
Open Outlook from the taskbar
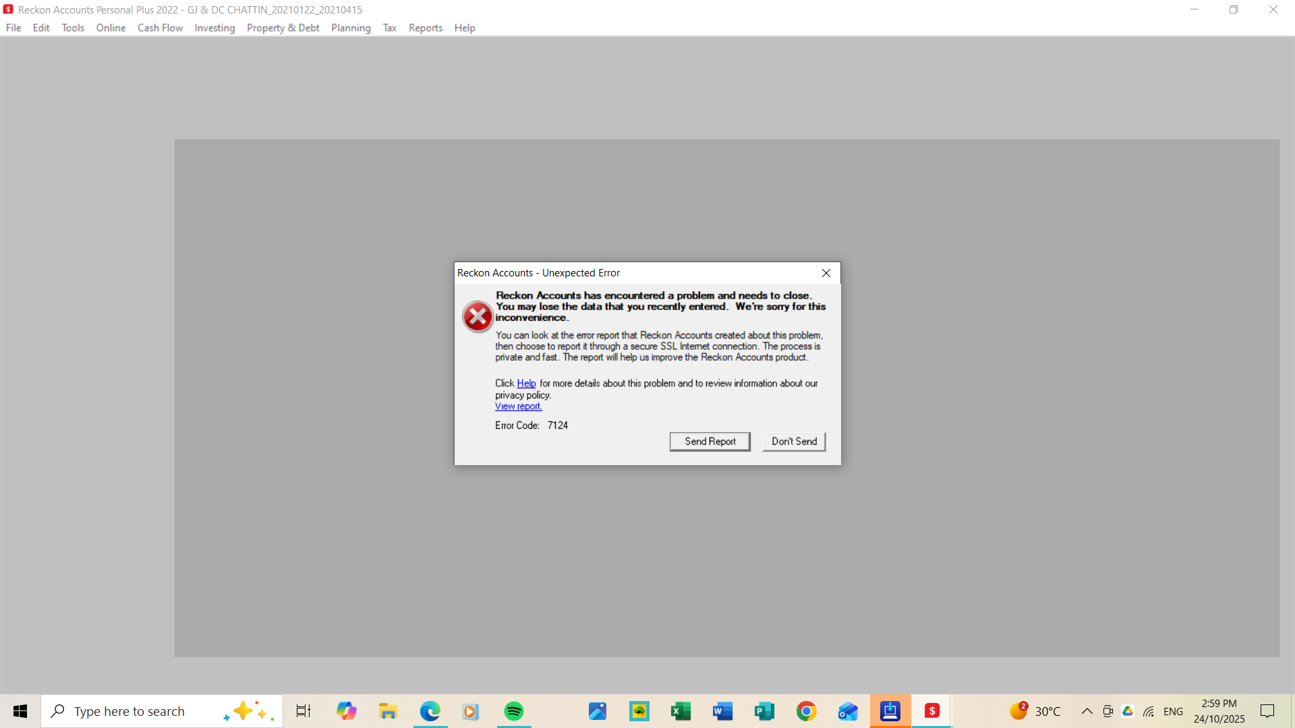tap(848, 711)
